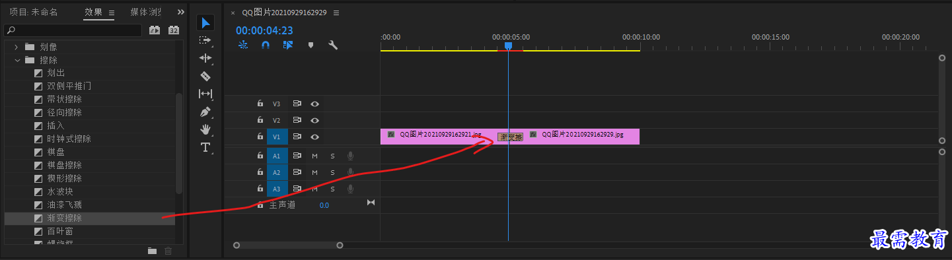The image size is (952, 260).
Task: Mute the A1 audio track
Action: click(314, 156)
